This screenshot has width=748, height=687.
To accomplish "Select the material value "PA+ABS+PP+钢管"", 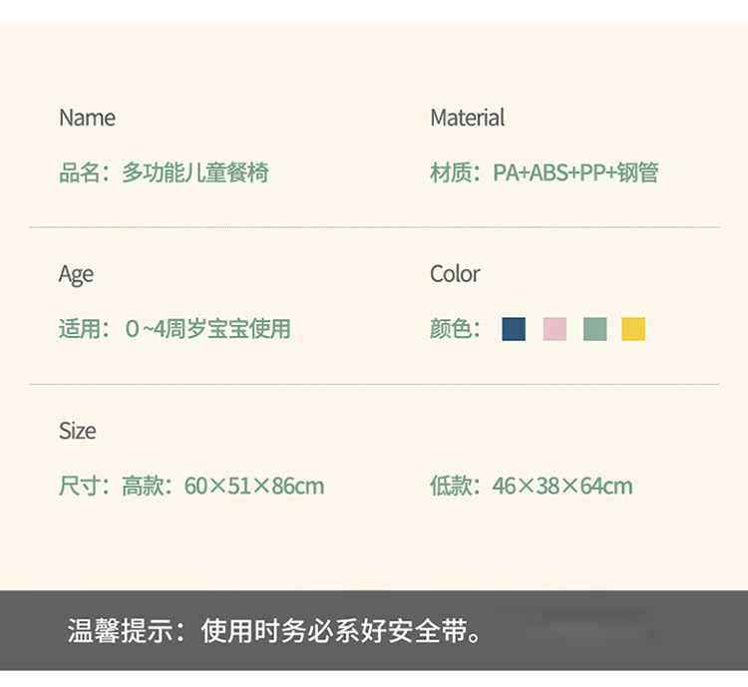I will pyautogui.click(x=575, y=172).
